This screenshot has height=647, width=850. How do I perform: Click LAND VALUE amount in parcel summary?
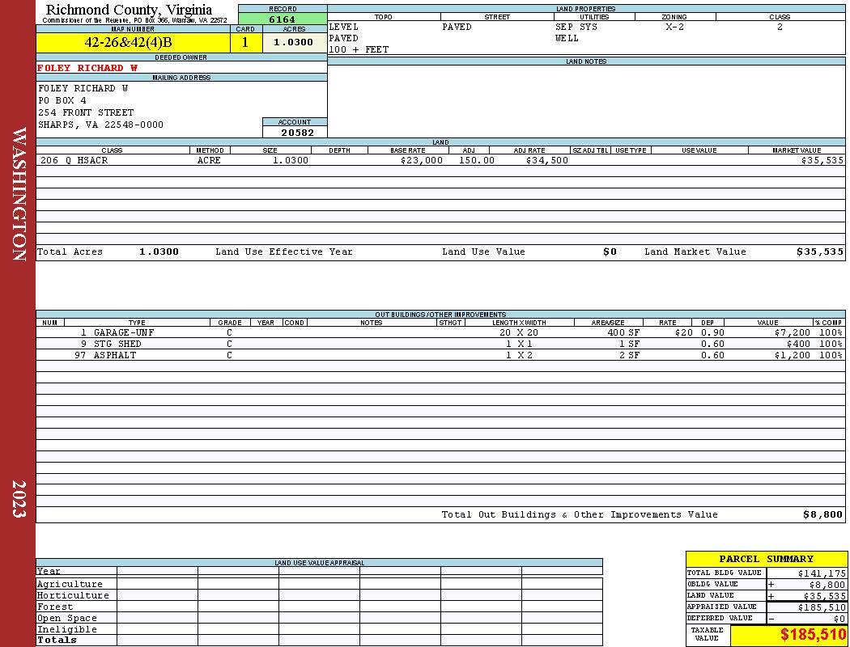[x=825, y=596]
